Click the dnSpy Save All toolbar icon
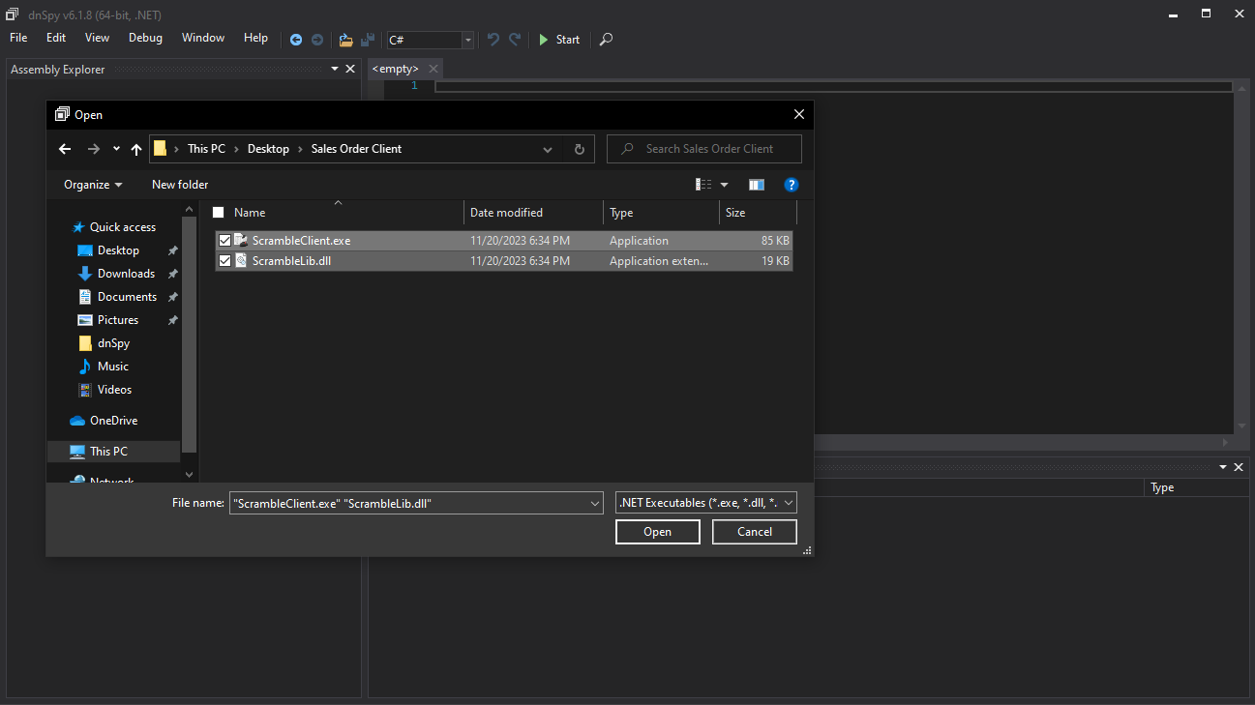Image resolution: width=1255 pixels, height=705 pixels. click(x=368, y=40)
